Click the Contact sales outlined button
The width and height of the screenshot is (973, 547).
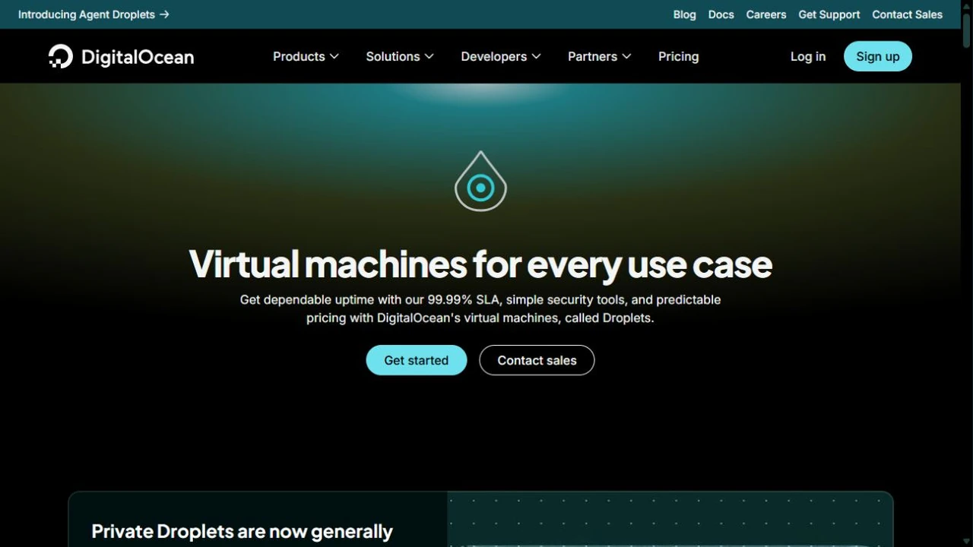(537, 360)
